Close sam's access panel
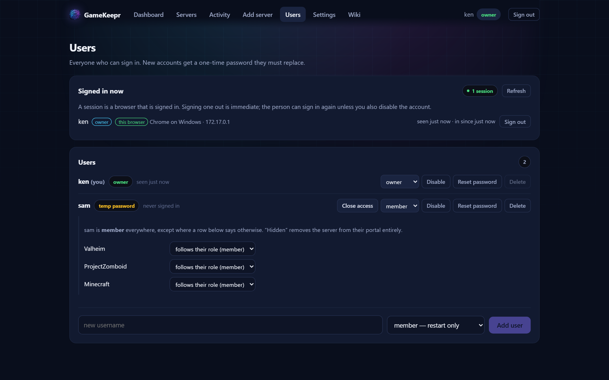Viewport: 609px width, 380px height. [357, 206]
